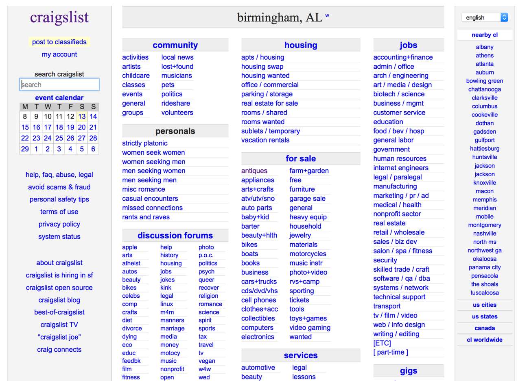Open craigslist blog link
This screenshot has height=381, width=529.
(59, 300)
